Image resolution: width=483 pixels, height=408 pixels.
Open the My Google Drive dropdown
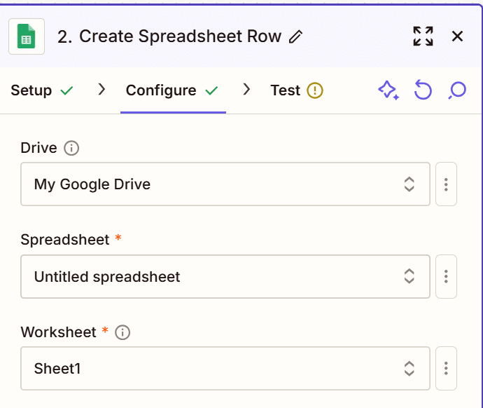(225, 184)
